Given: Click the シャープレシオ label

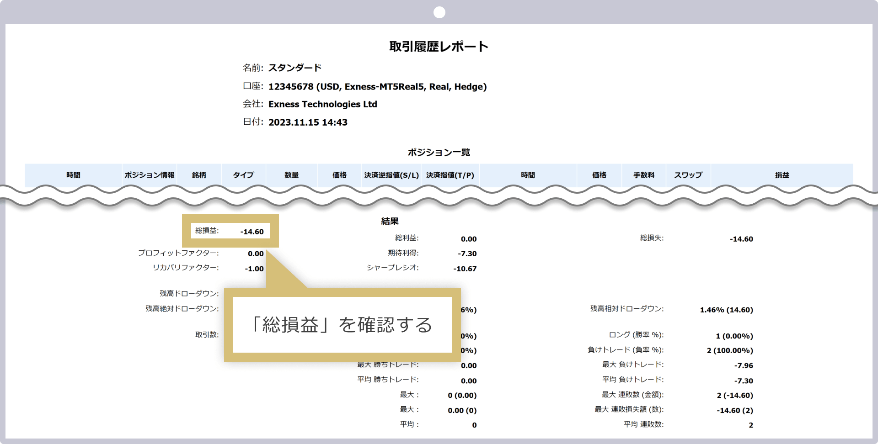Looking at the screenshot, I should coord(392,268).
